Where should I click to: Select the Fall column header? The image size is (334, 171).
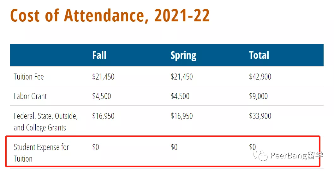99,55
